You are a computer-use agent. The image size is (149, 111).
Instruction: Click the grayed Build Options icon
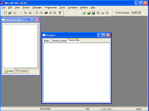pos(98,13)
